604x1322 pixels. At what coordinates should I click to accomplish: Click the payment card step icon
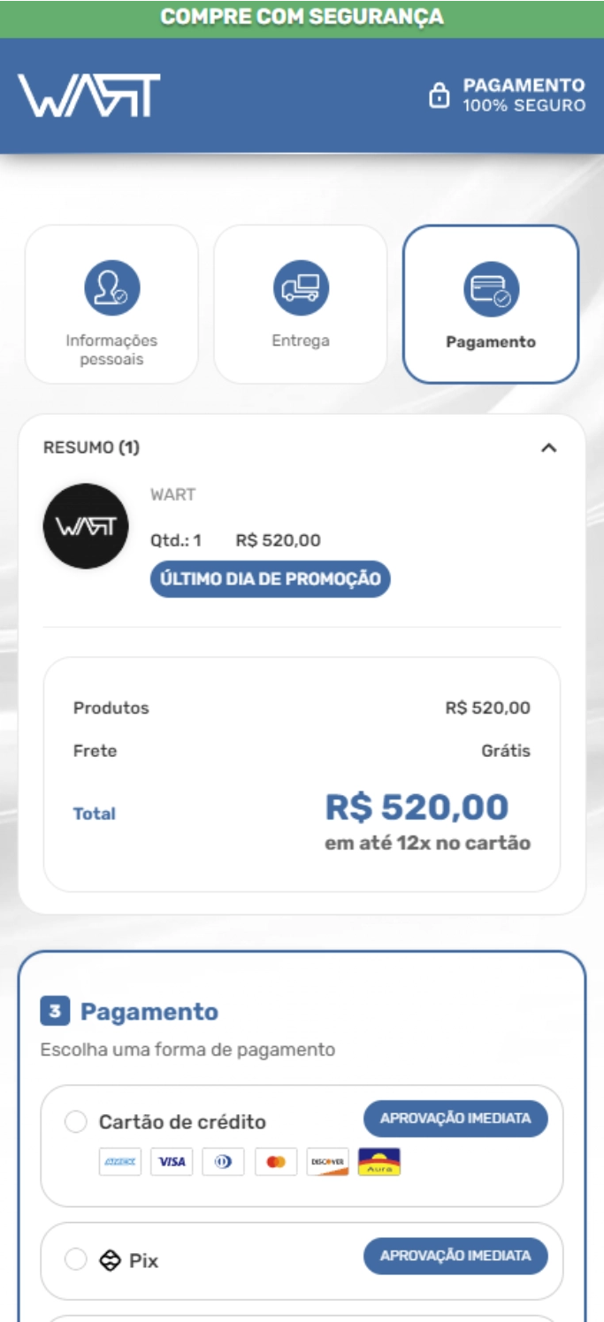(x=491, y=289)
